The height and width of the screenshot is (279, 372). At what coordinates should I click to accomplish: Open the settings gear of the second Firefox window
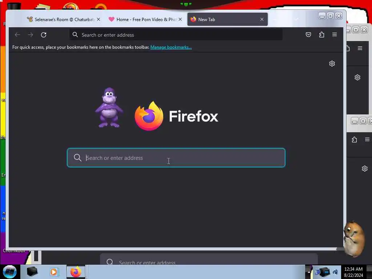tap(357, 77)
